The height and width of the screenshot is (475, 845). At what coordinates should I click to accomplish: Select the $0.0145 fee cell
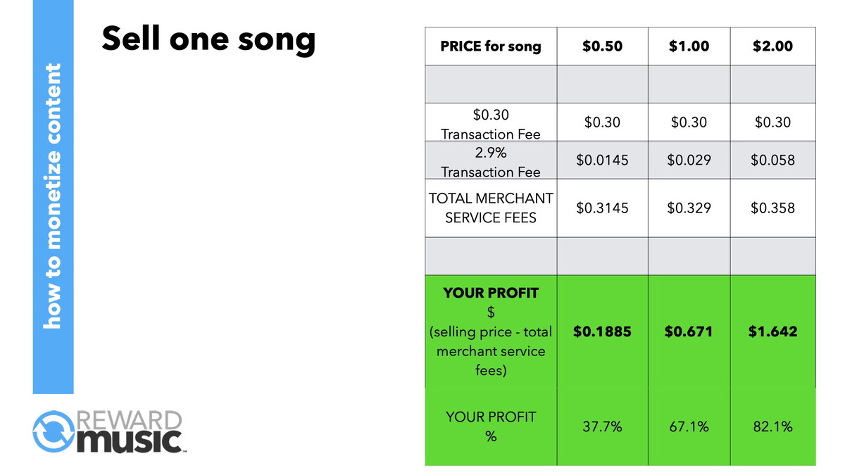(x=602, y=160)
